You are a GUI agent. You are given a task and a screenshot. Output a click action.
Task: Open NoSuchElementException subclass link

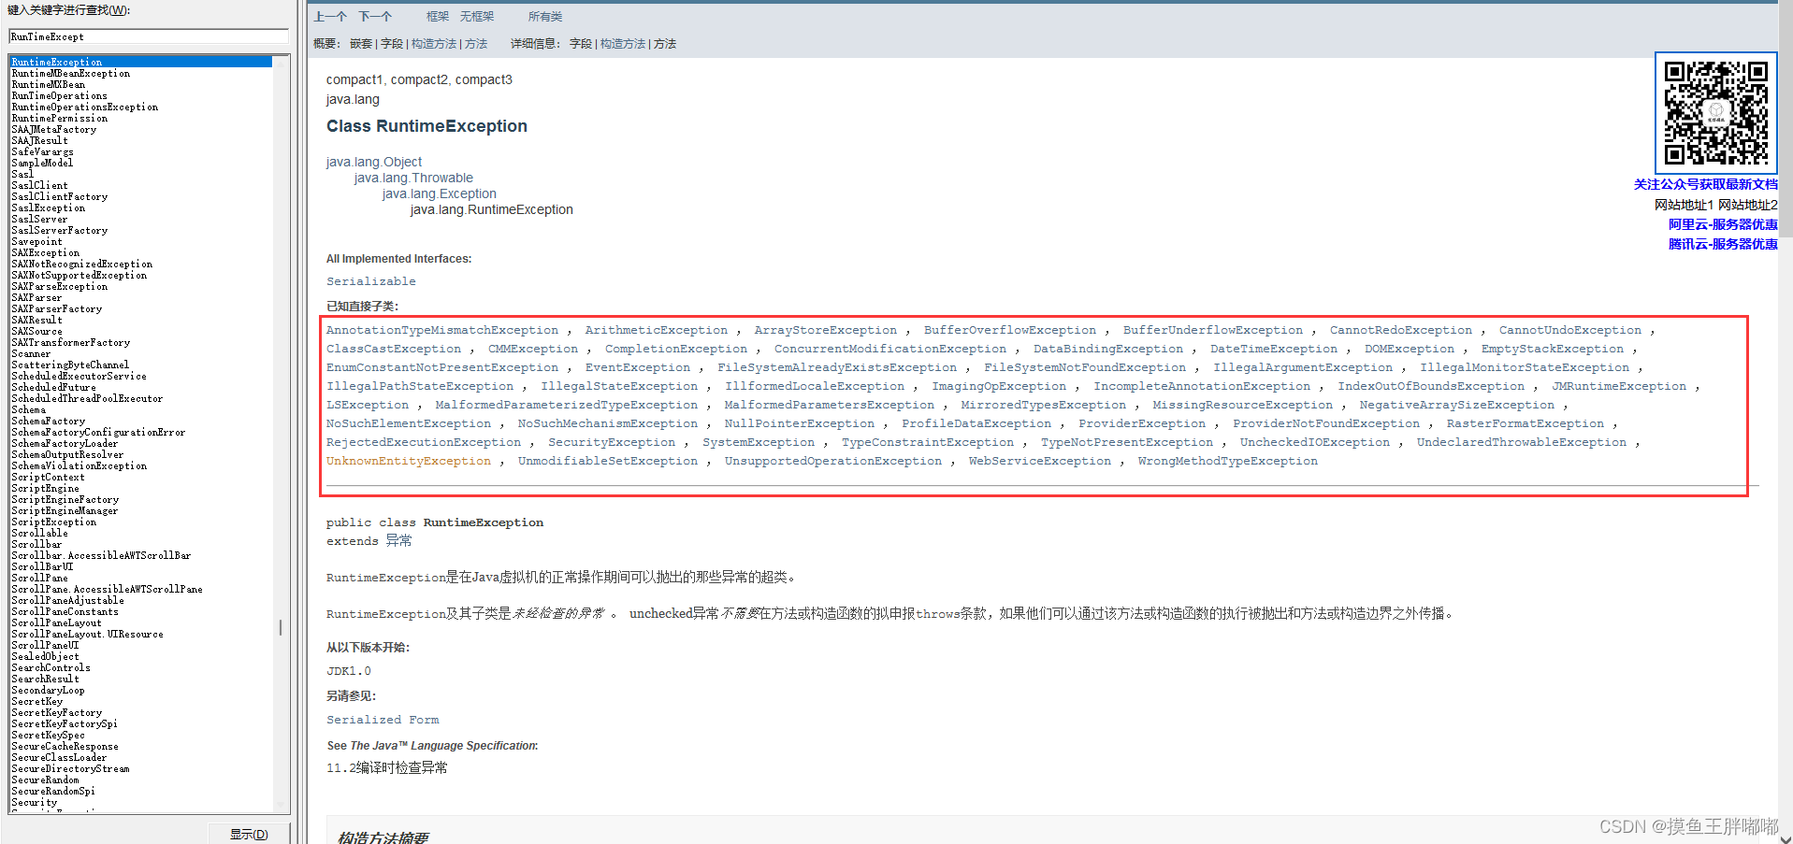pos(409,423)
